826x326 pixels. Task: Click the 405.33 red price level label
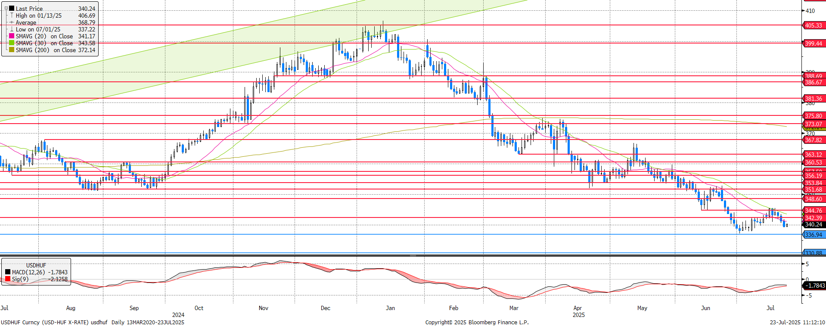(814, 25)
